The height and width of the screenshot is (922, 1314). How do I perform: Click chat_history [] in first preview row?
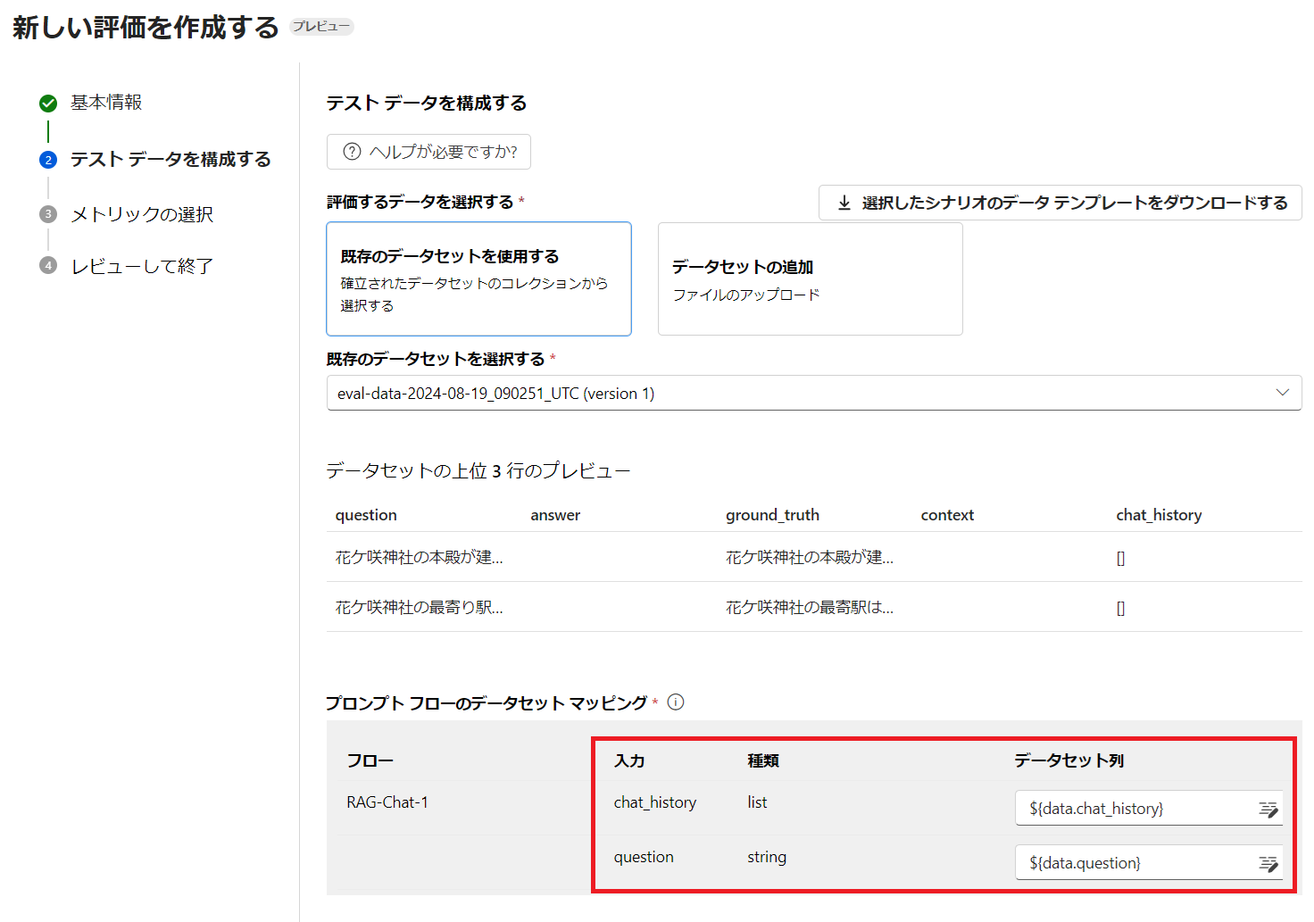[x=1120, y=558]
